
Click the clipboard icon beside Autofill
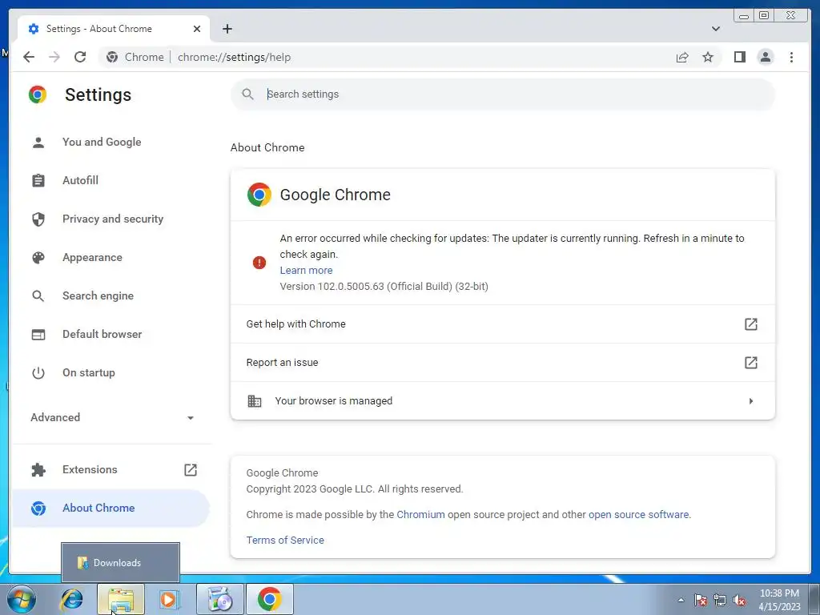[38, 180]
